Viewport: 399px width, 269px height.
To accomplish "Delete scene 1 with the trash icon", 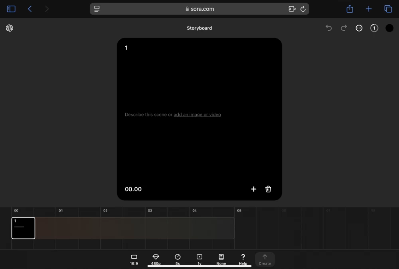I will [268, 189].
